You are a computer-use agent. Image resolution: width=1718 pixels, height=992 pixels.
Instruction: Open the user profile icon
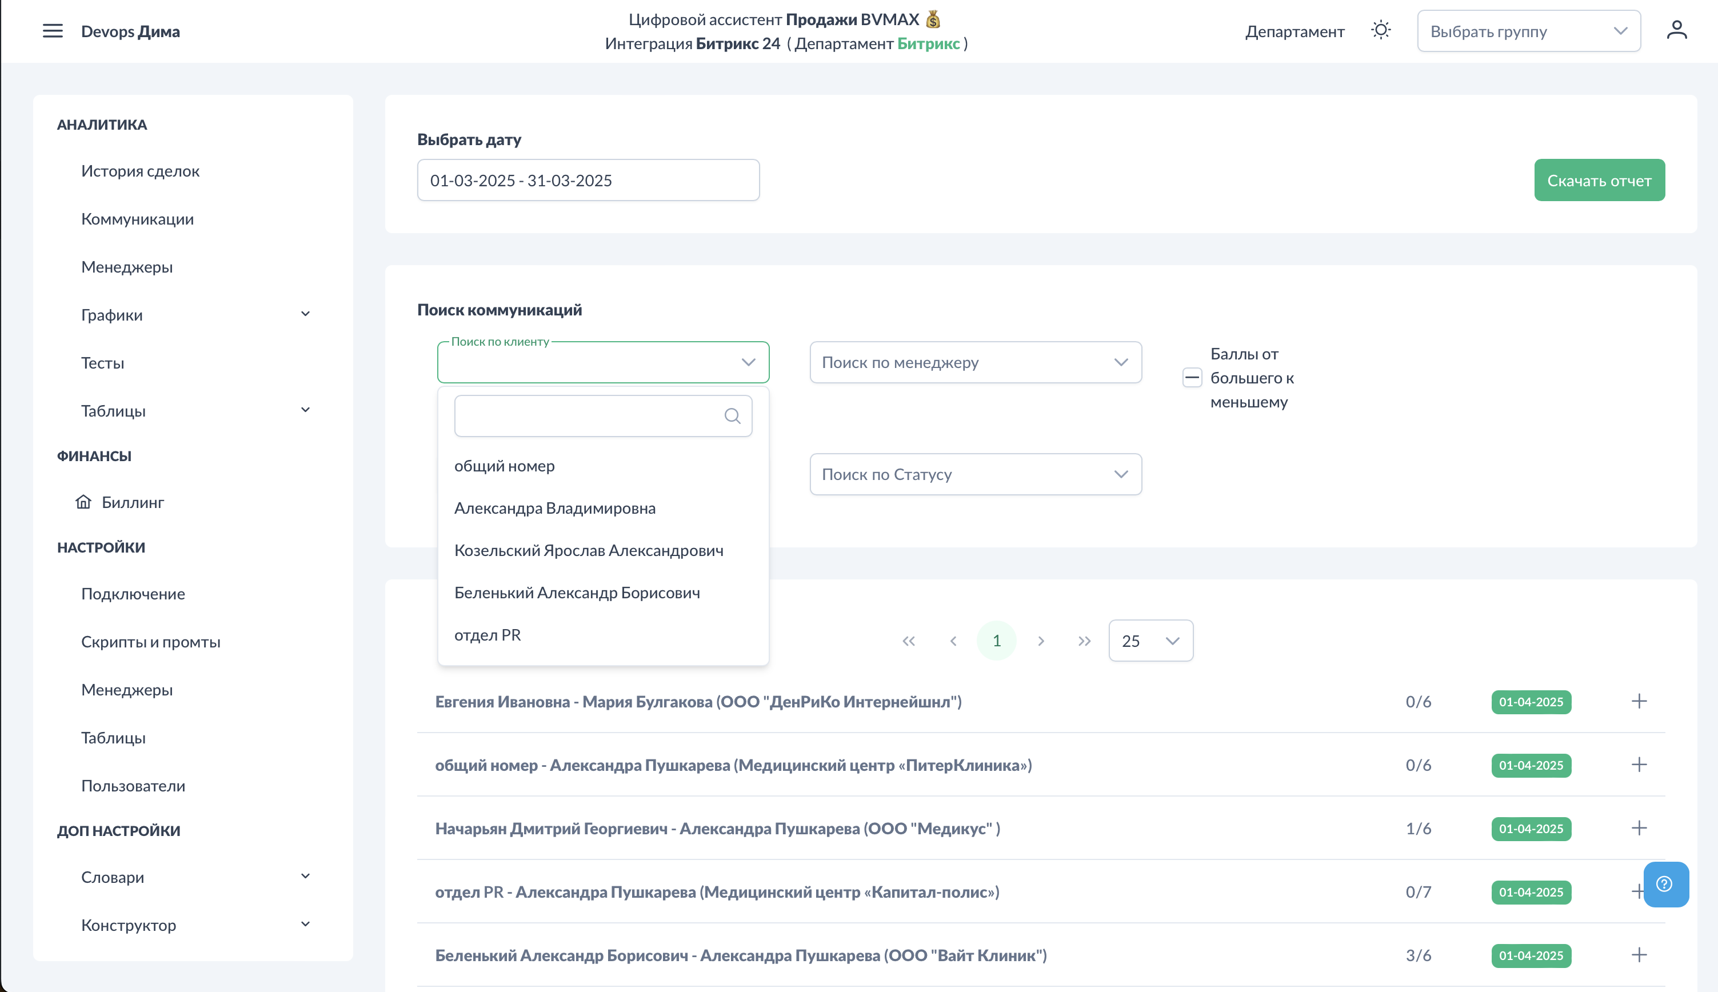pyautogui.click(x=1676, y=31)
